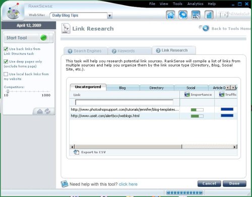The height and width of the screenshot is (197, 252).
Task: Click the Cancel button
Action: 209,183
